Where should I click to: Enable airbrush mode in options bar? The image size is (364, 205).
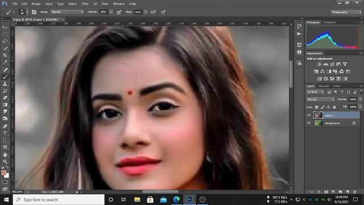pyautogui.click(x=153, y=12)
